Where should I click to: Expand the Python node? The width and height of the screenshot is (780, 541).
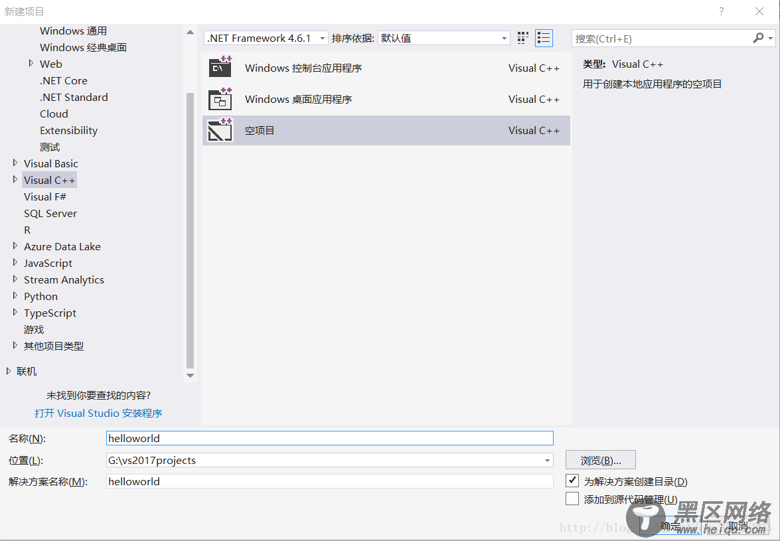(x=15, y=296)
